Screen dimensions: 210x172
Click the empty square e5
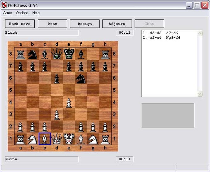[69, 90]
